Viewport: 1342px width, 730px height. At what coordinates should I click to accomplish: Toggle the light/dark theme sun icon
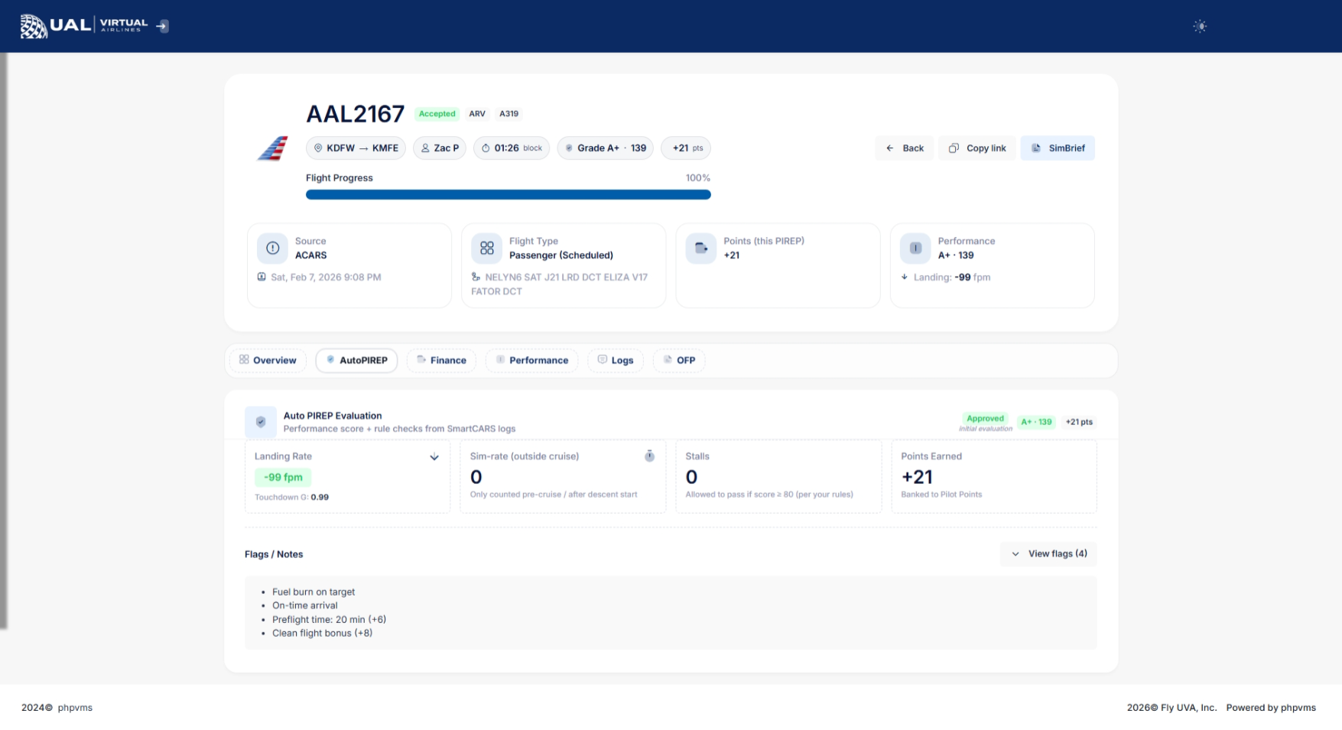coord(1200,26)
